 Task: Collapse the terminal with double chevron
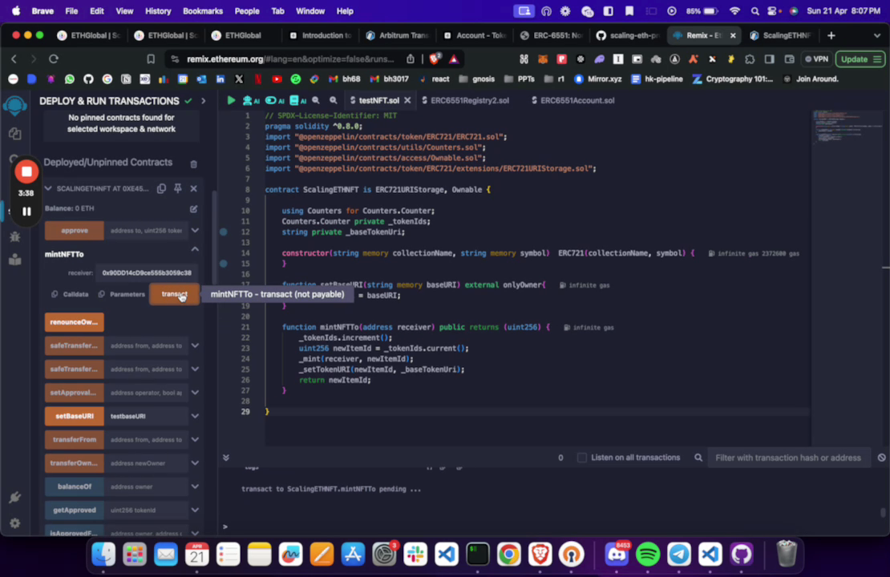pyautogui.click(x=226, y=458)
